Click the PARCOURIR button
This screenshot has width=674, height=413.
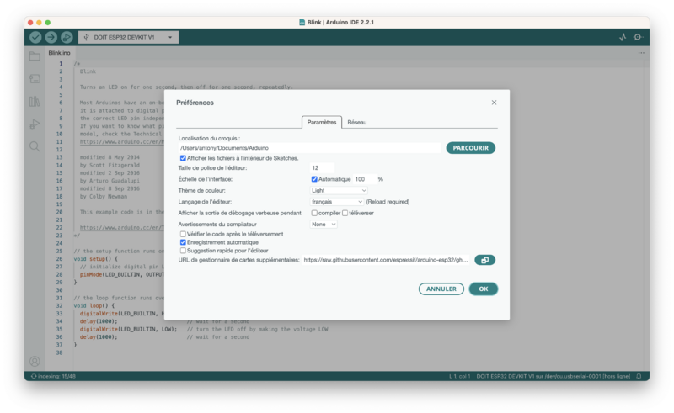coord(470,147)
